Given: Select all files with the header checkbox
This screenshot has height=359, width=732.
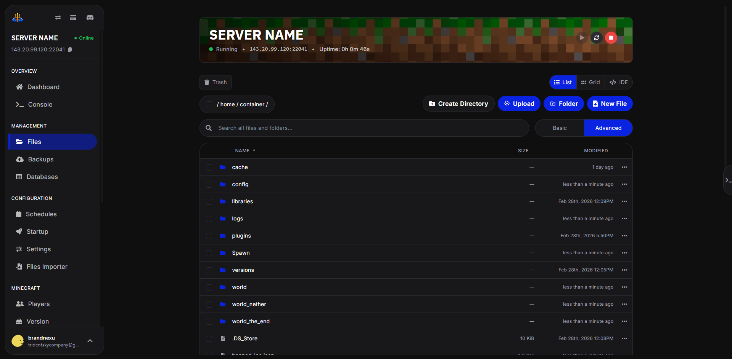Looking at the screenshot, I should pyautogui.click(x=209, y=104).
